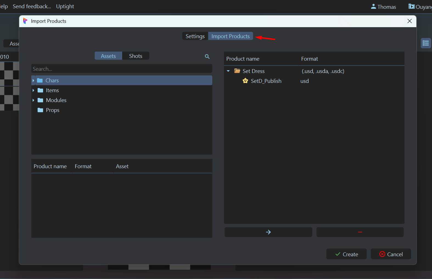Click the list view icon at right edge
The height and width of the screenshot is (279, 432).
click(x=426, y=43)
